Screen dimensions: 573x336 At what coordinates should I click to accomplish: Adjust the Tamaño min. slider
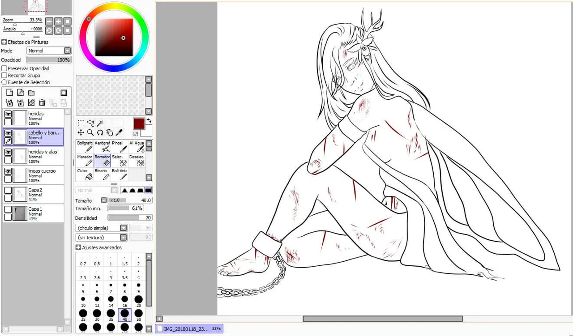(126, 208)
